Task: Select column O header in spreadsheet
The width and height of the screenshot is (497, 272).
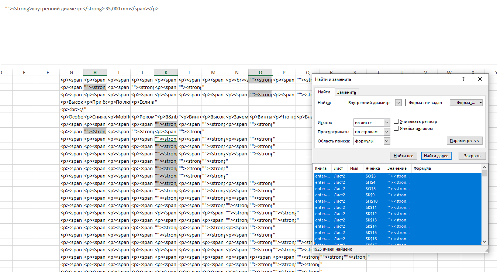Action: (260, 72)
